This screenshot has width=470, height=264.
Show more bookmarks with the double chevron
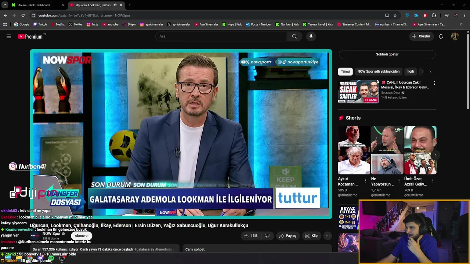click(461, 25)
